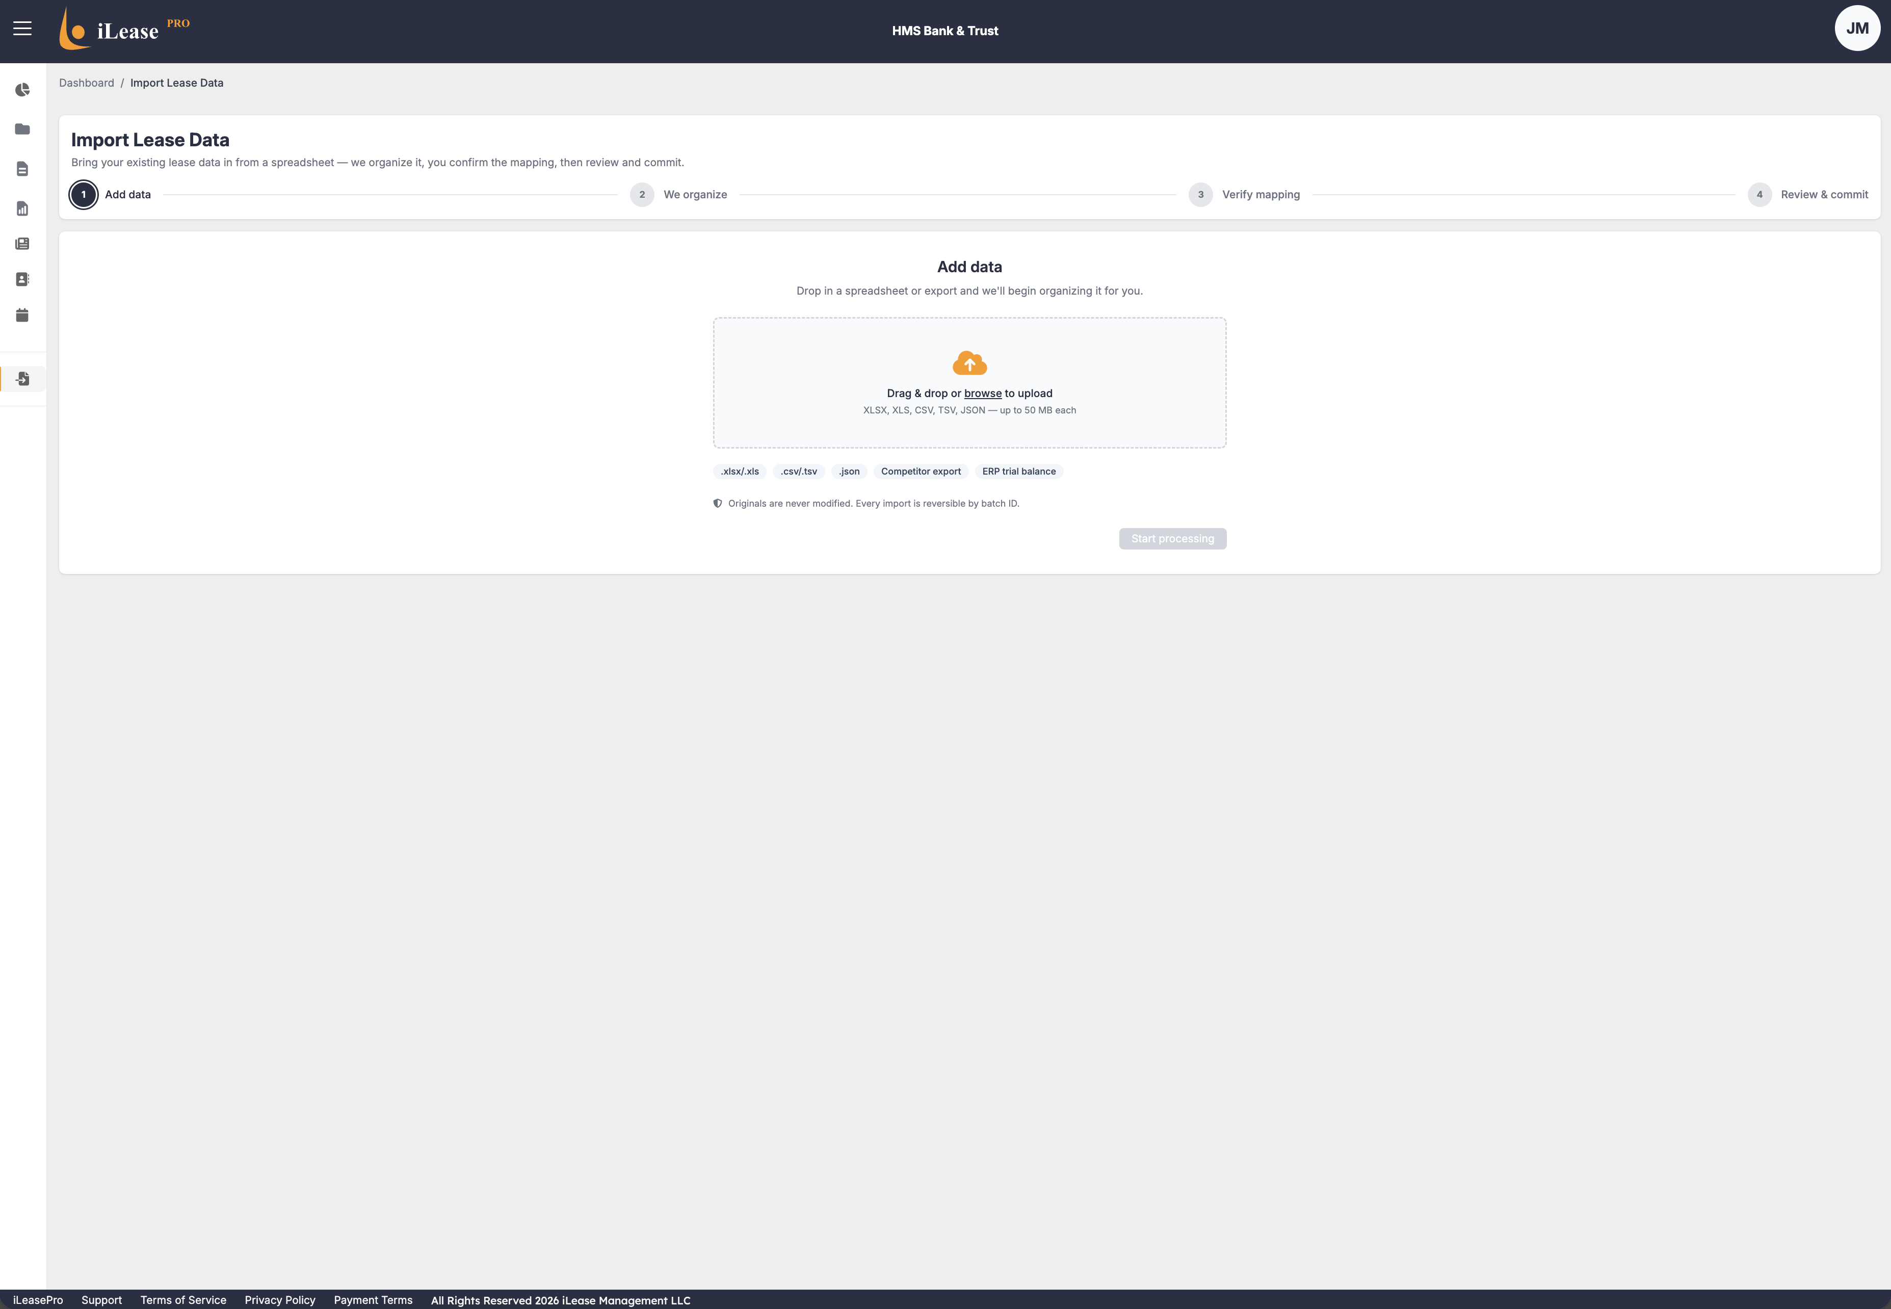Image resolution: width=1891 pixels, height=1309 pixels.
Task: Click HMS Bank & Trust header title
Action: (944, 31)
